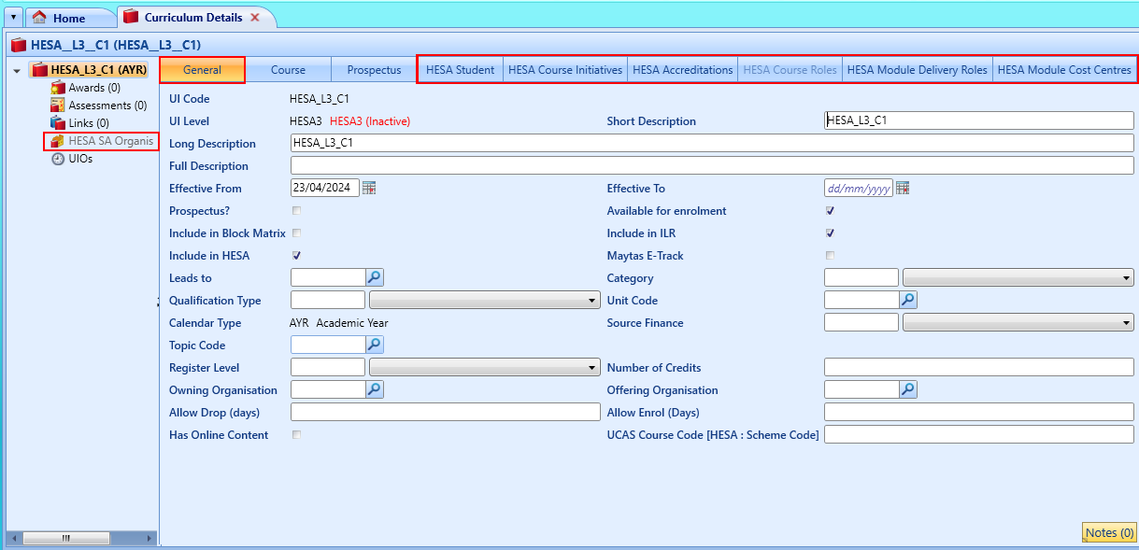This screenshot has width=1139, height=550.
Task: Open calendar picker for Effective From
Action: (x=369, y=188)
